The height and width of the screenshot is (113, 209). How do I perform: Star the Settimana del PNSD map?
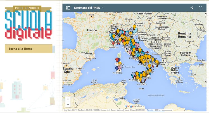[103, 8]
